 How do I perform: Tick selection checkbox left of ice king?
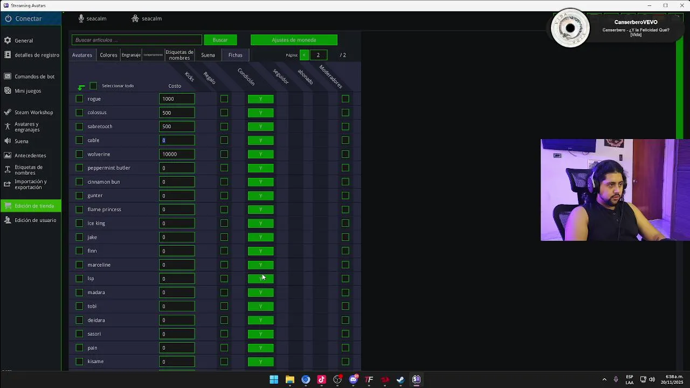(x=80, y=223)
